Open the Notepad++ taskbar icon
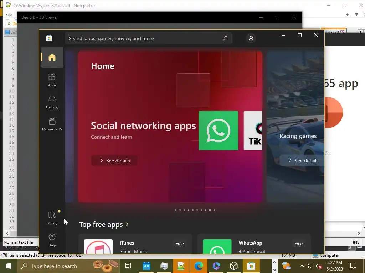This screenshot has width=365, height=273. (x=181, y=266)
